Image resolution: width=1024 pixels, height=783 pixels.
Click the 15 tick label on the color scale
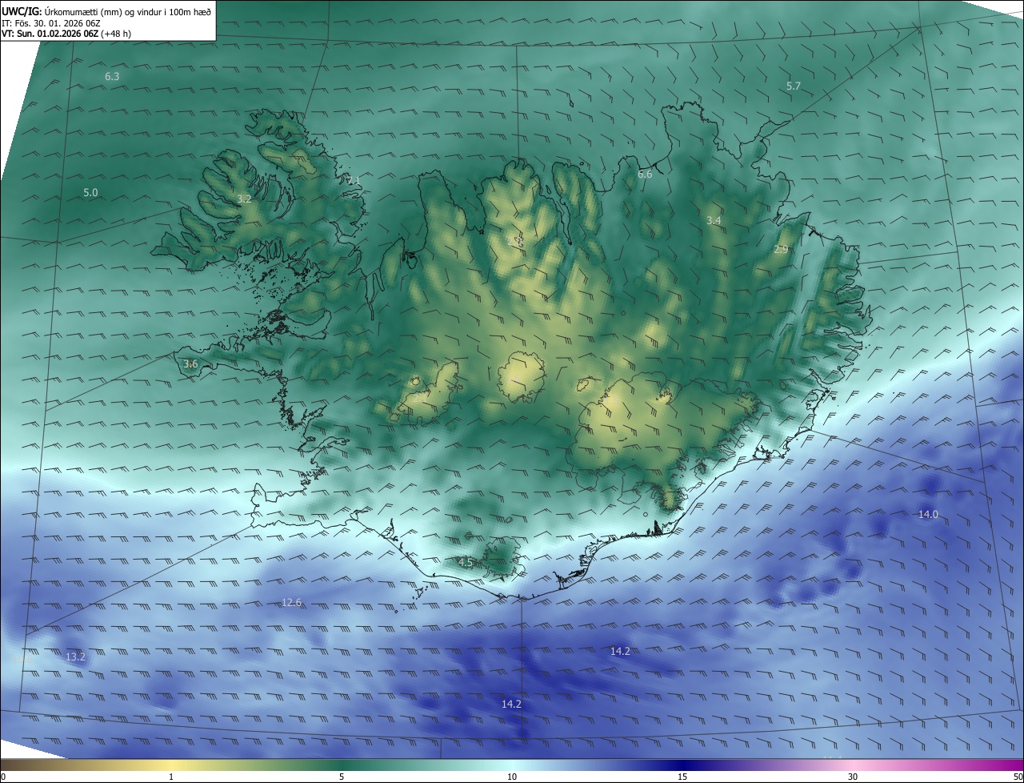682,777
